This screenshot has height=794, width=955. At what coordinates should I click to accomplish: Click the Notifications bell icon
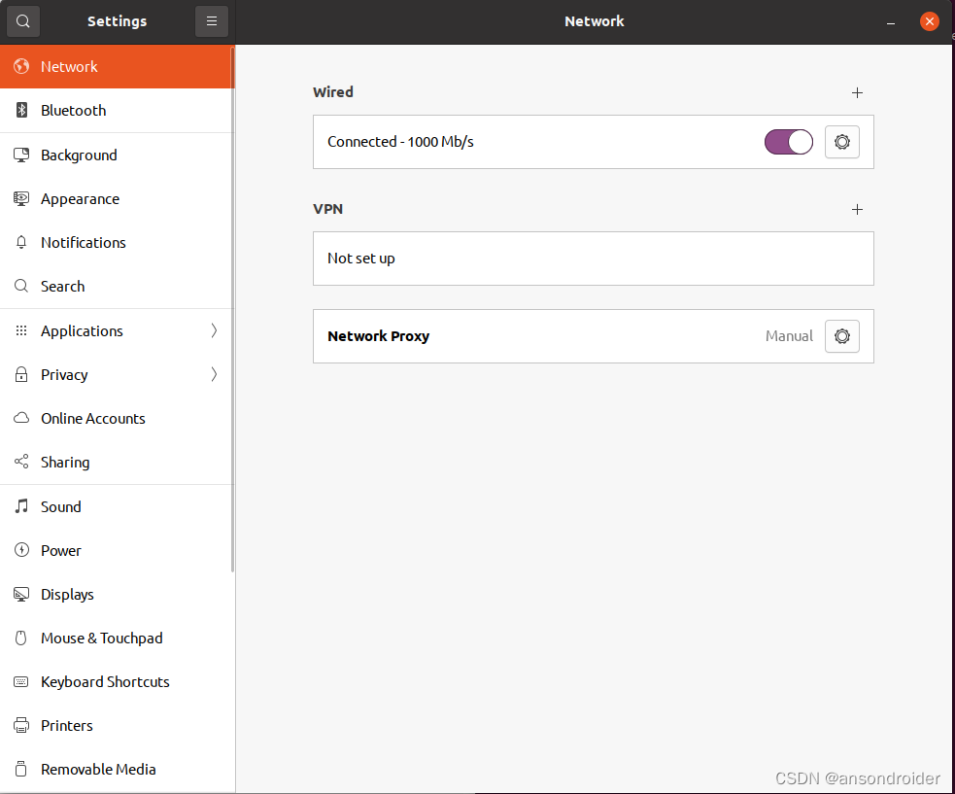click(x=21, y=243)
